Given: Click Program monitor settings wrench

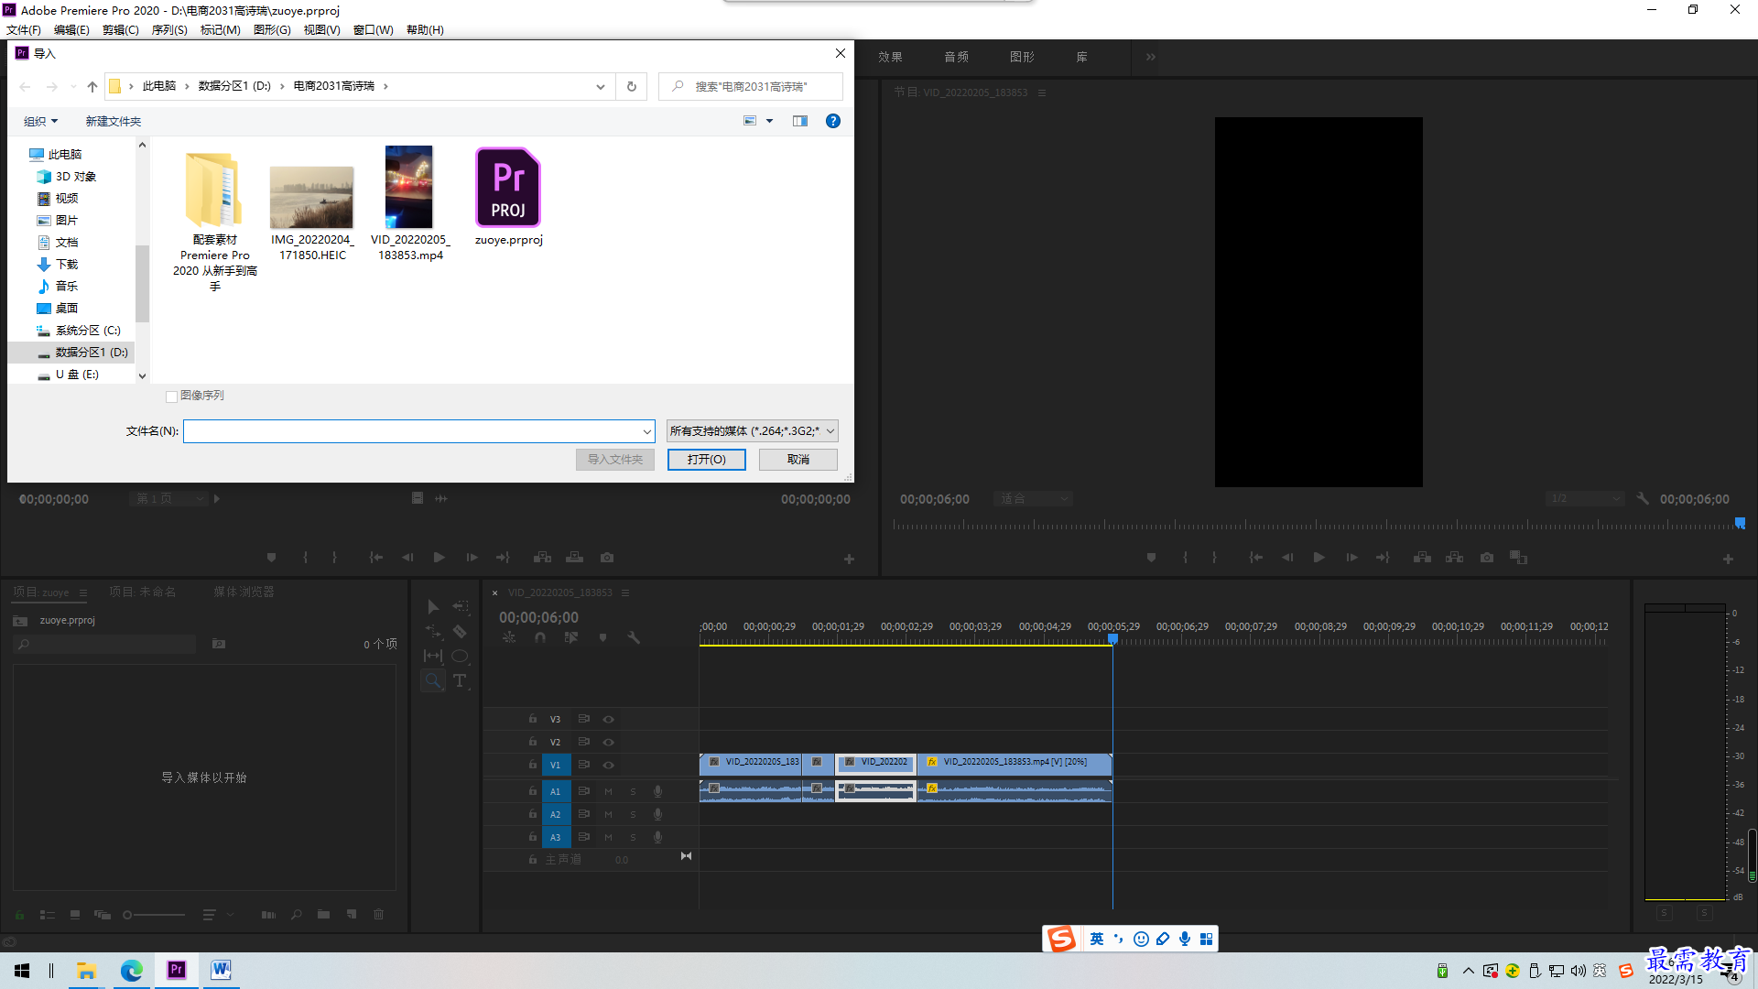Looking at the screenshot, I should click(1643, 499).
